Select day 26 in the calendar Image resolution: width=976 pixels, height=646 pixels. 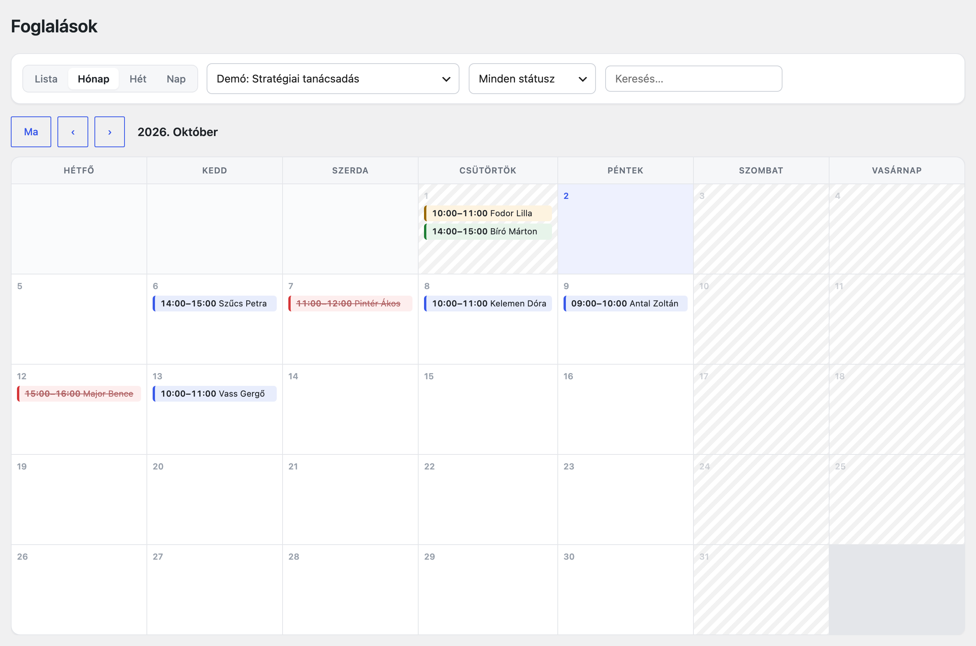pyautogui.click(x=79, y=590)
